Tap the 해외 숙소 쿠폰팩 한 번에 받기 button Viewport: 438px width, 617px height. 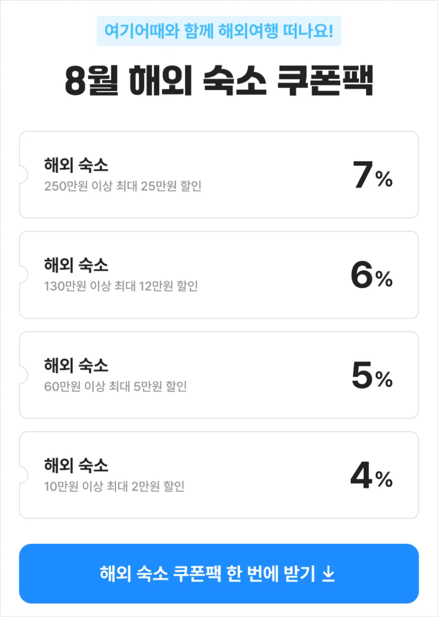tap(219, 573)
